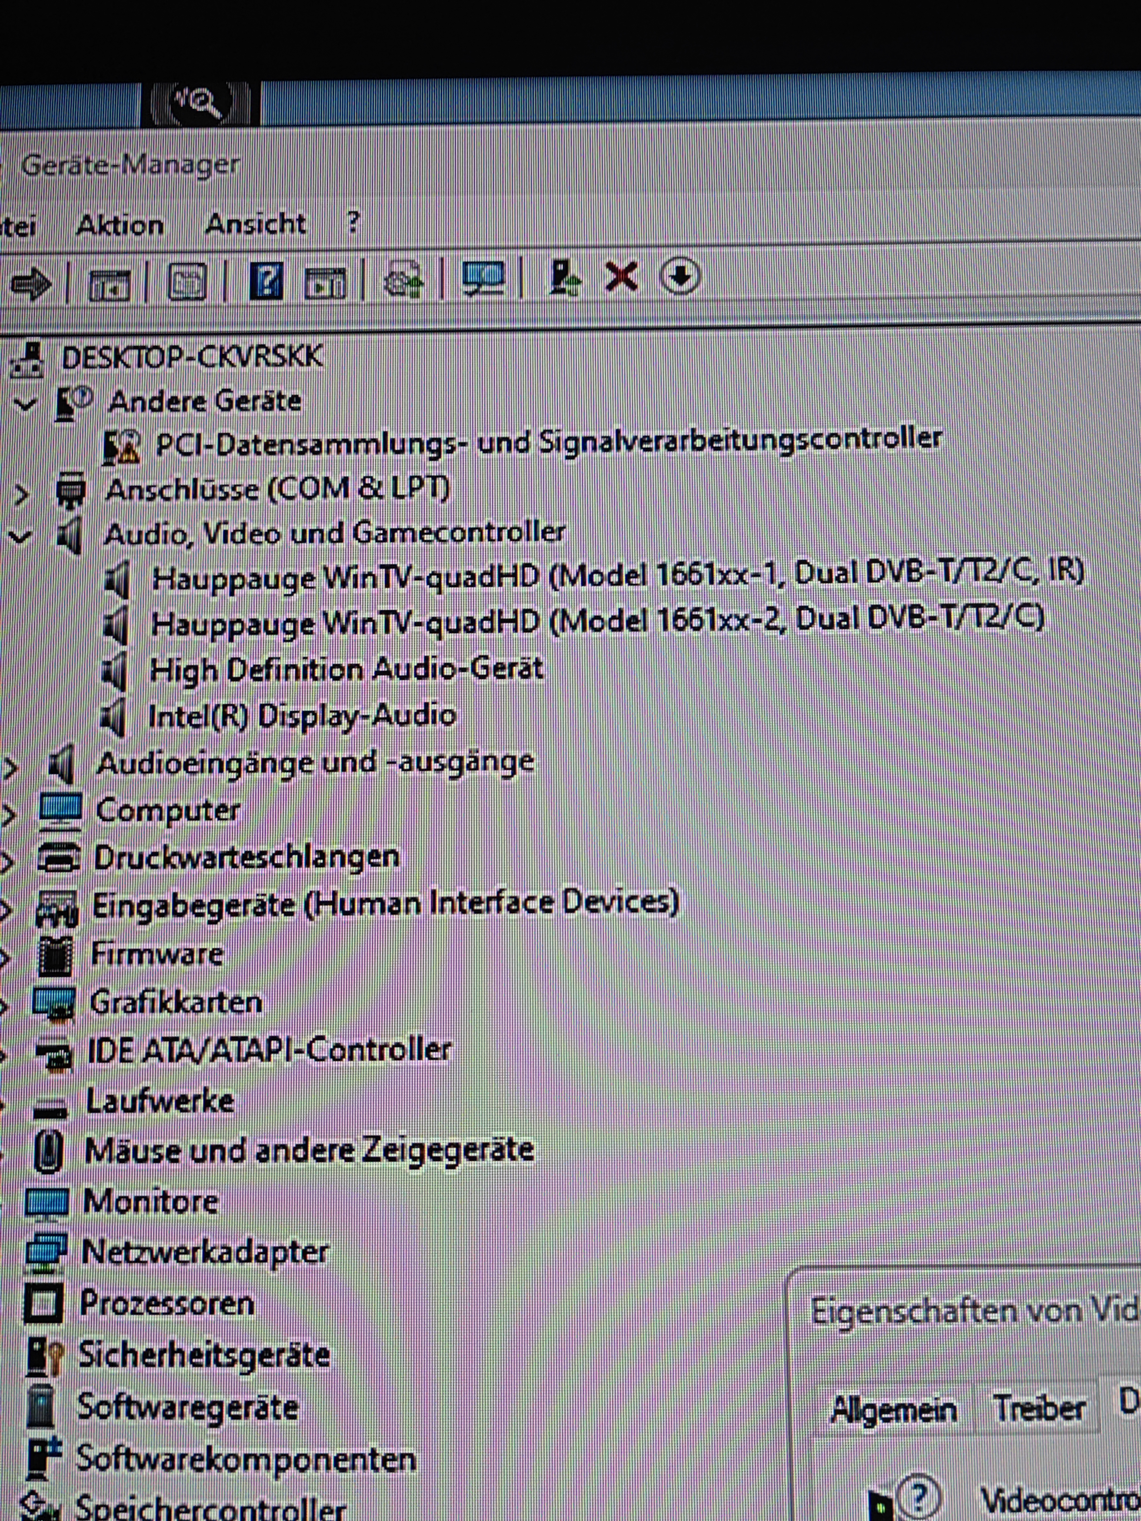Viewport: 1141px width, 1521px height.
Task: Click the blue Help question-mark toolbar icon
Action: (x=266, y=281)
